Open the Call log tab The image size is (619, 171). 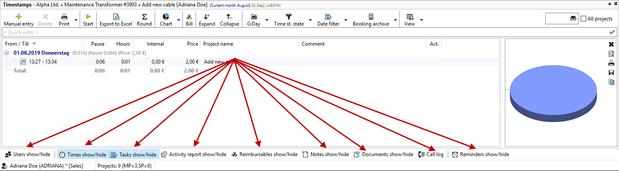click(x=431, y=154)
